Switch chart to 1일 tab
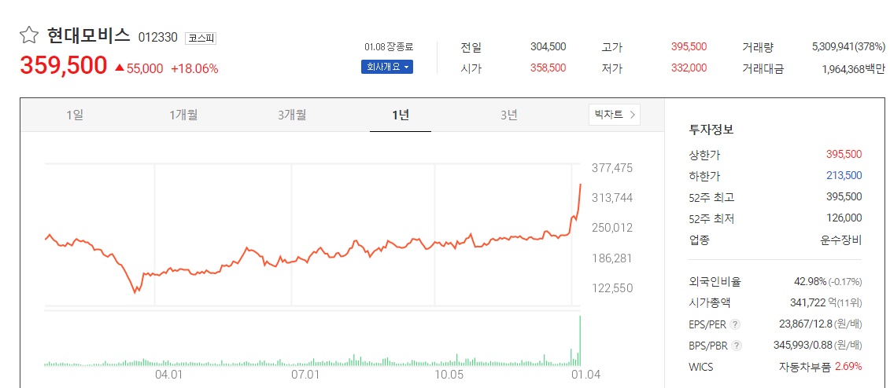 [74, 115]
